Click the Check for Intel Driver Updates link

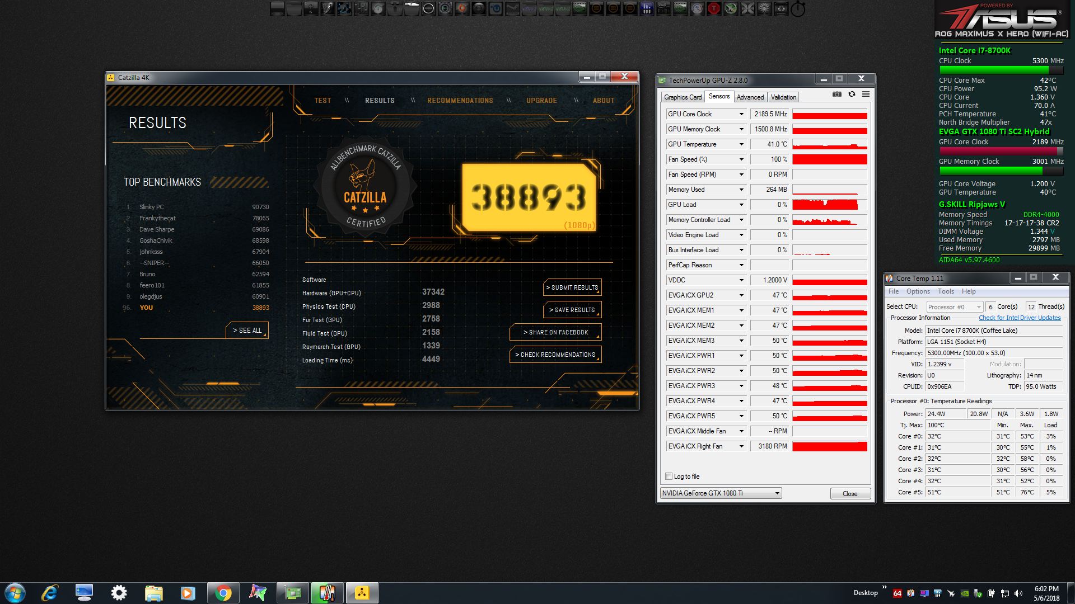[1019, 318]
